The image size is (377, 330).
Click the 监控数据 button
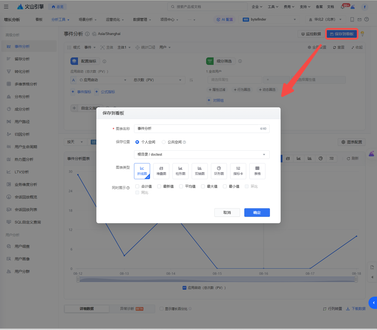click(x=311, y=34)
